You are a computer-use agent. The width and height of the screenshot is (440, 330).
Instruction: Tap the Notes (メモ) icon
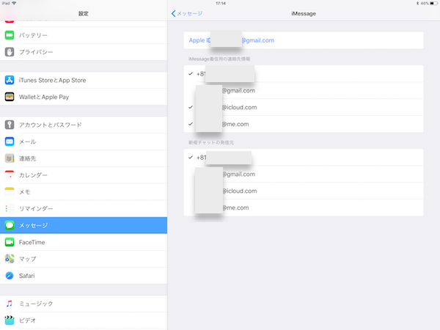coord(10,191)
